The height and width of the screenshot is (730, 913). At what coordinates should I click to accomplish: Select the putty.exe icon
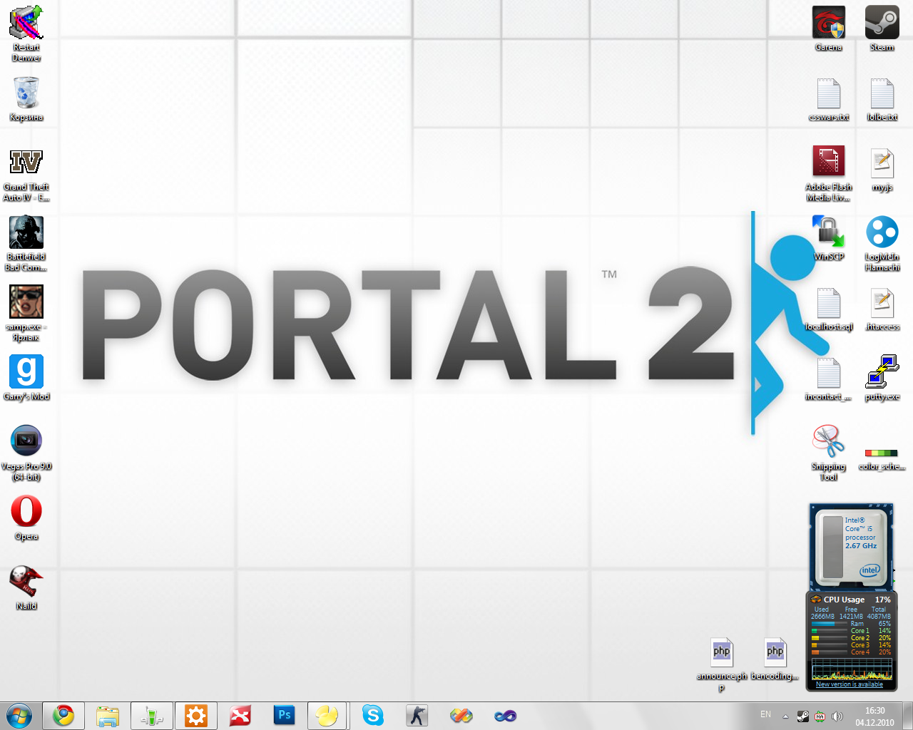882,378
